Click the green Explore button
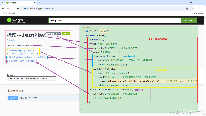This screenshot has height=116, width=206. (189, 20)
